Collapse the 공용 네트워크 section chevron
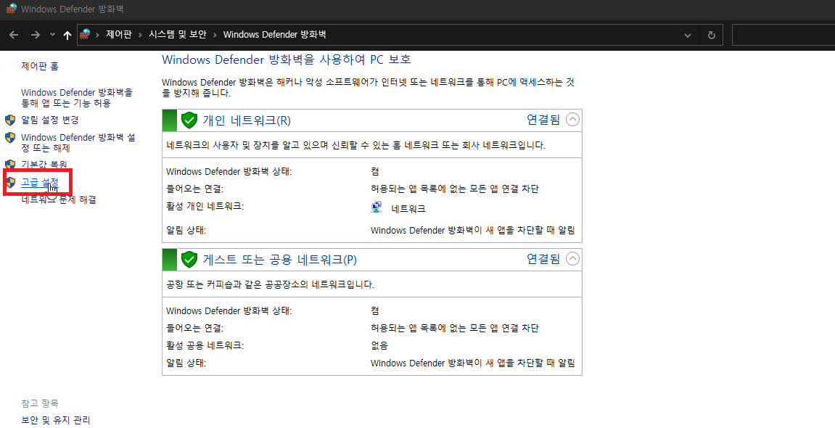 pos(572,259)
